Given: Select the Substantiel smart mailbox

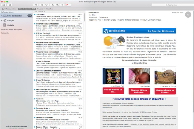Looking at the screenshot, I should 5,33.
